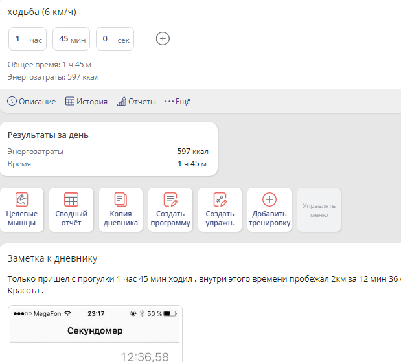
Task: Open the Секундомер screenshot thumbnail
Action: click(x=95, y=334)
